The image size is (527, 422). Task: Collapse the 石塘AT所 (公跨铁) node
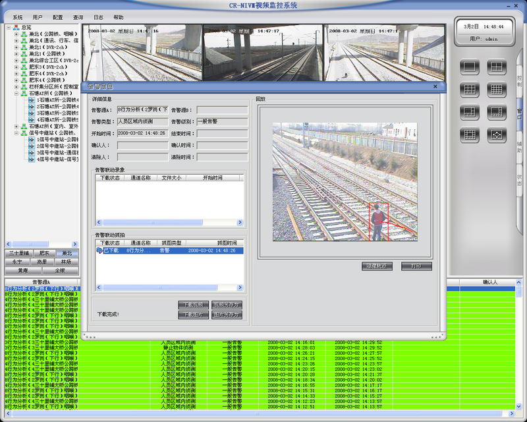click(16, 93)
